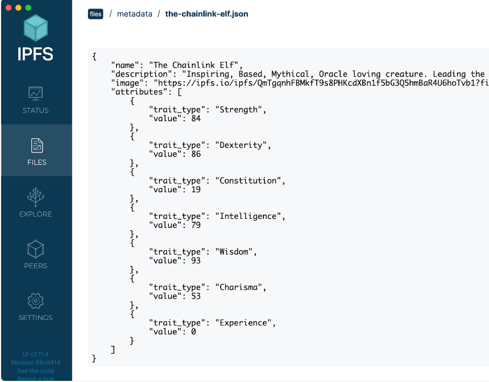
Task: Click the value 79 line
Action: 175,225
